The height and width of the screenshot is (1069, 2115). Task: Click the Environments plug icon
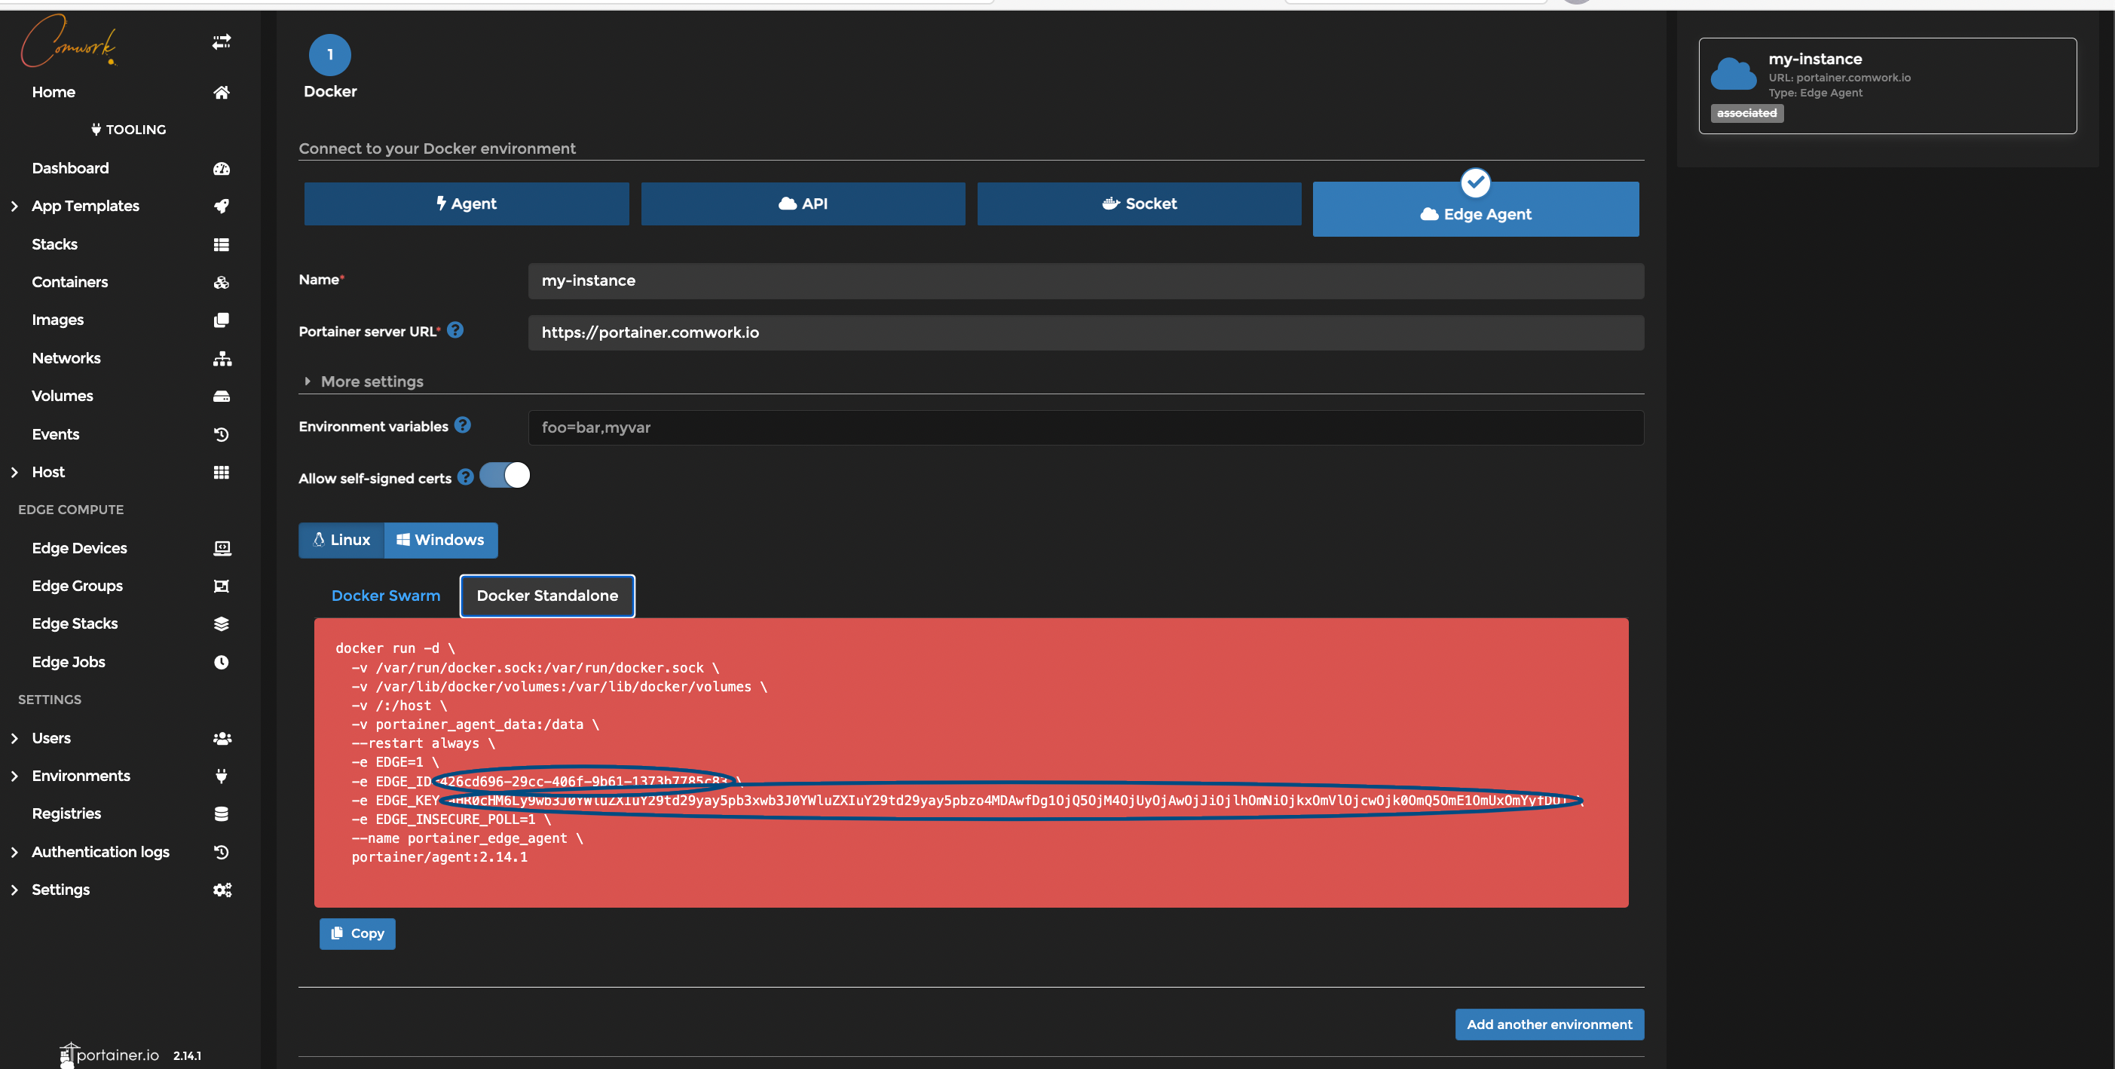(222, 776)
